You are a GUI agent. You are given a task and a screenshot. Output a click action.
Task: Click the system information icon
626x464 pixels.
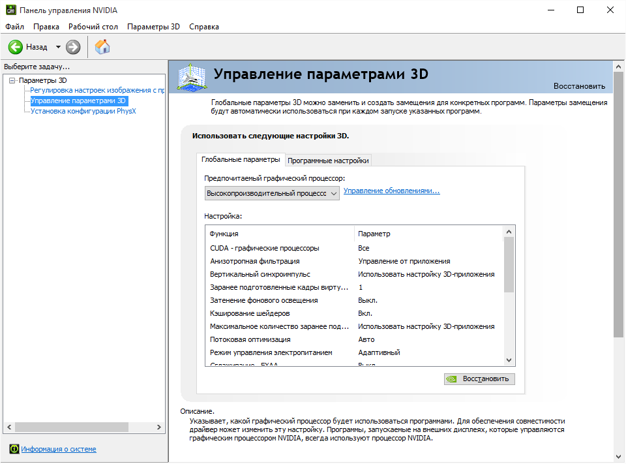pos(14,449)
